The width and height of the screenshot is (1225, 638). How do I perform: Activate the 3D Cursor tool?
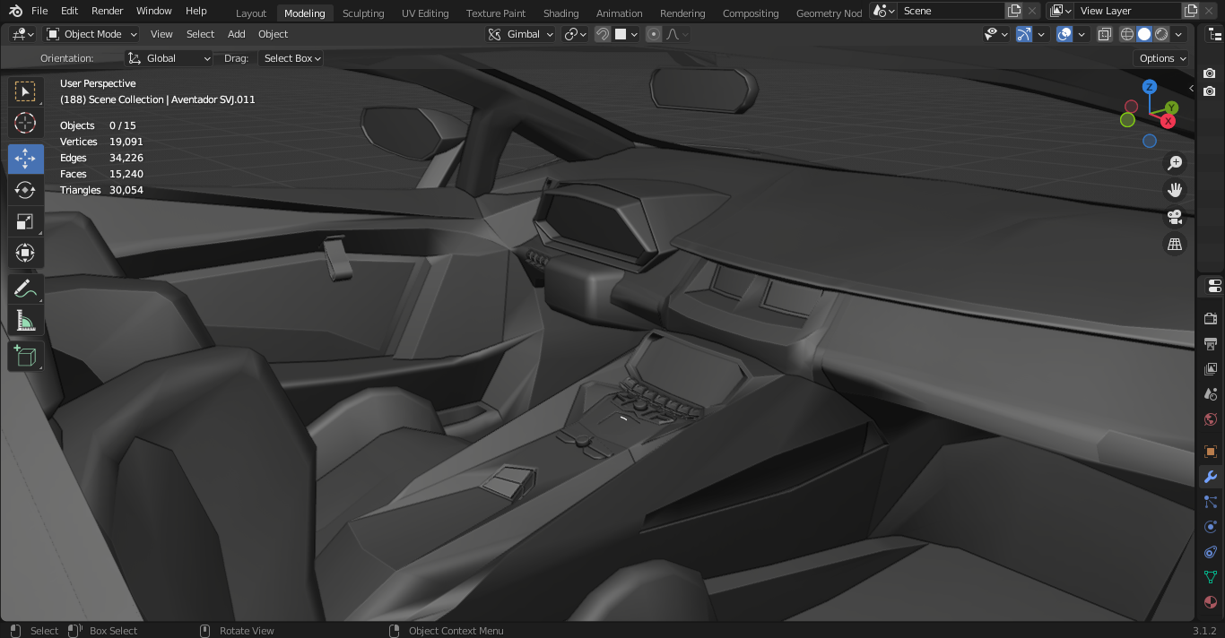click(25, 124)
